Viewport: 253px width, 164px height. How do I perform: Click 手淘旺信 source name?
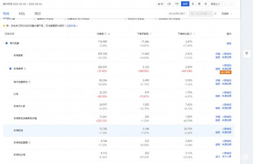18,130
